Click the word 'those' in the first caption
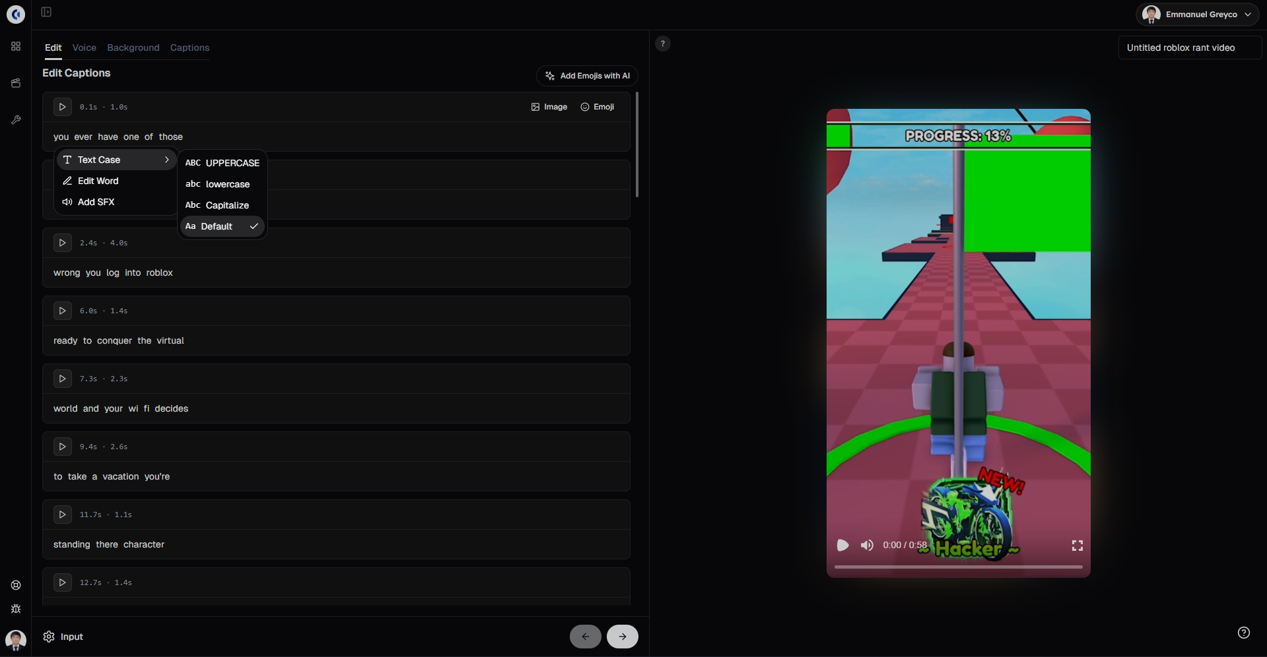The width and height of the screenshot is (1267, 657). pos(170,137)
